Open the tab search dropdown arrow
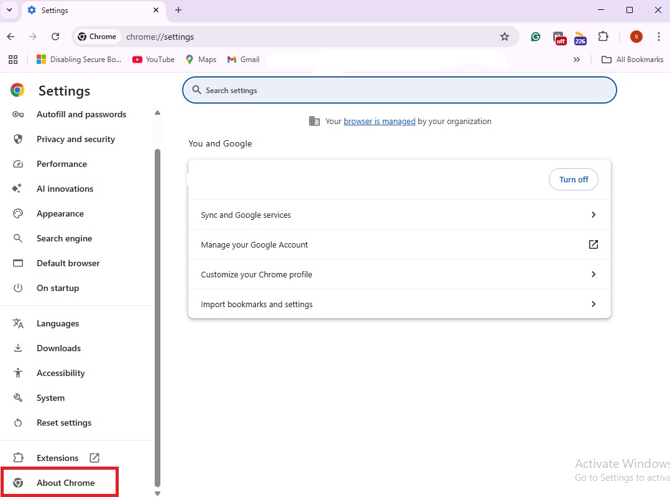The height and width of the screenshot is (497, 670). pyautogui.click(x=9, y=10)
